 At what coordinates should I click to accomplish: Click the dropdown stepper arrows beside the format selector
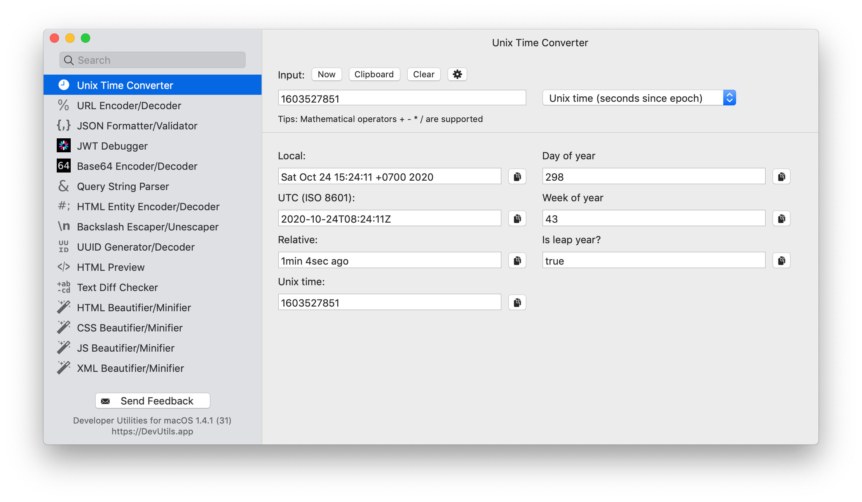point(729,98)
